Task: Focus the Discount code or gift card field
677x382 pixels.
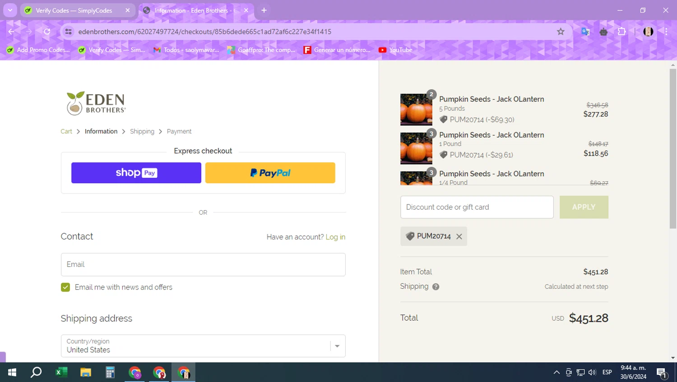Action: click(x=477, y=207)
